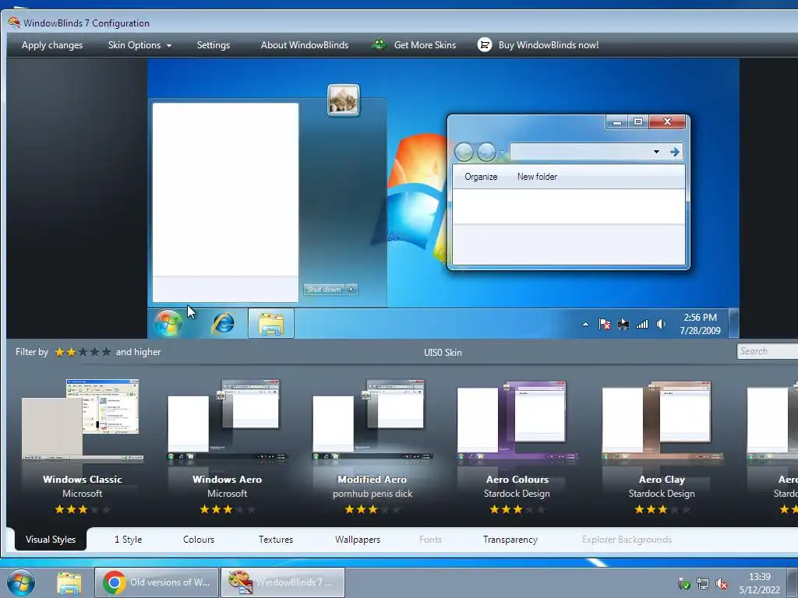Screen dimensions: 798x598
Task: Click Buy WindowBlinds now!
Action: 548,45
